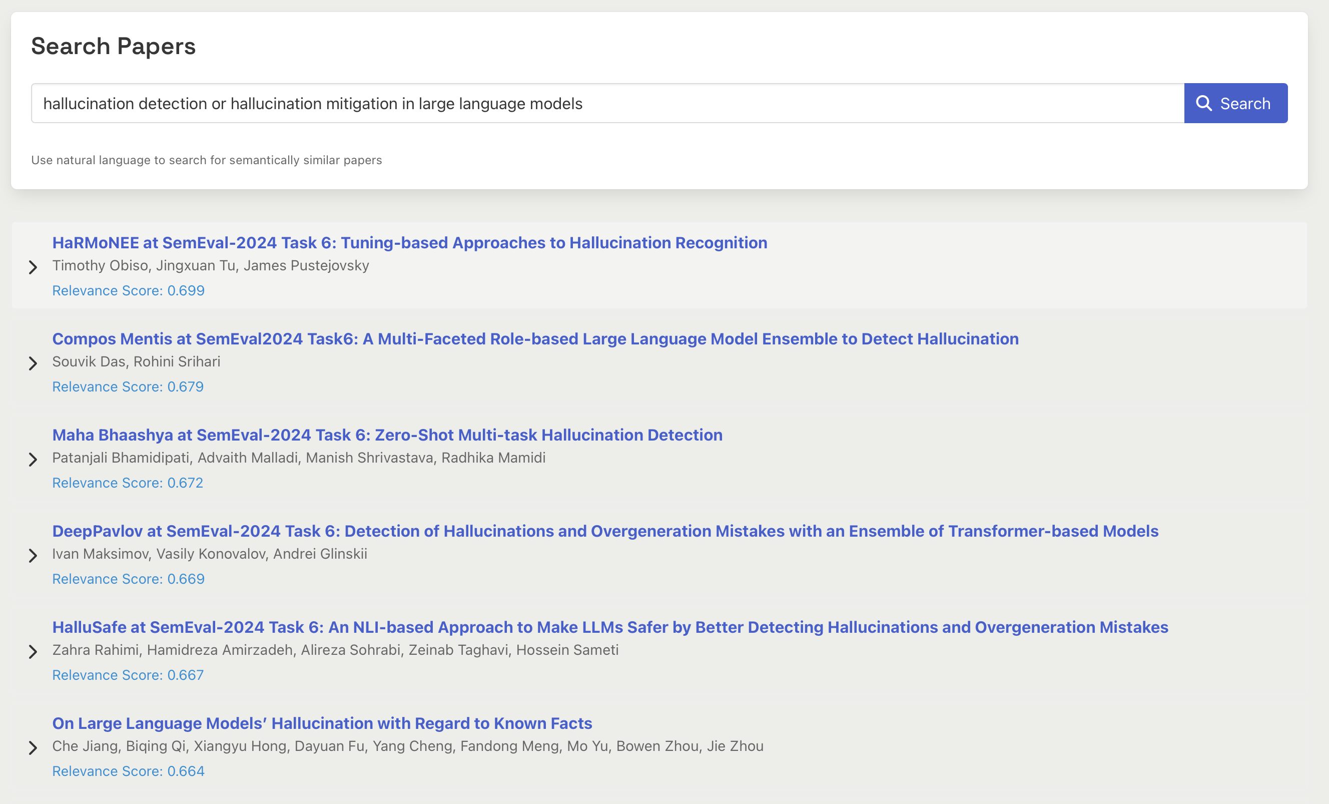
Task: Click the Relevance Score 0.664 label
Action: [x=129, y=771]
